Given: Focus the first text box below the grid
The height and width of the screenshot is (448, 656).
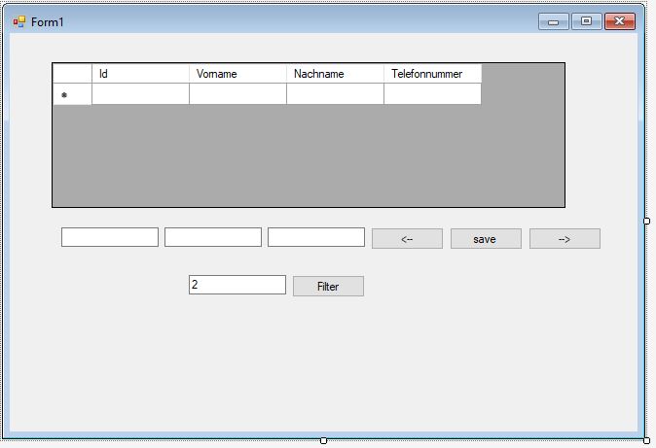Looking at the screenshot, I should coord(110,237).
